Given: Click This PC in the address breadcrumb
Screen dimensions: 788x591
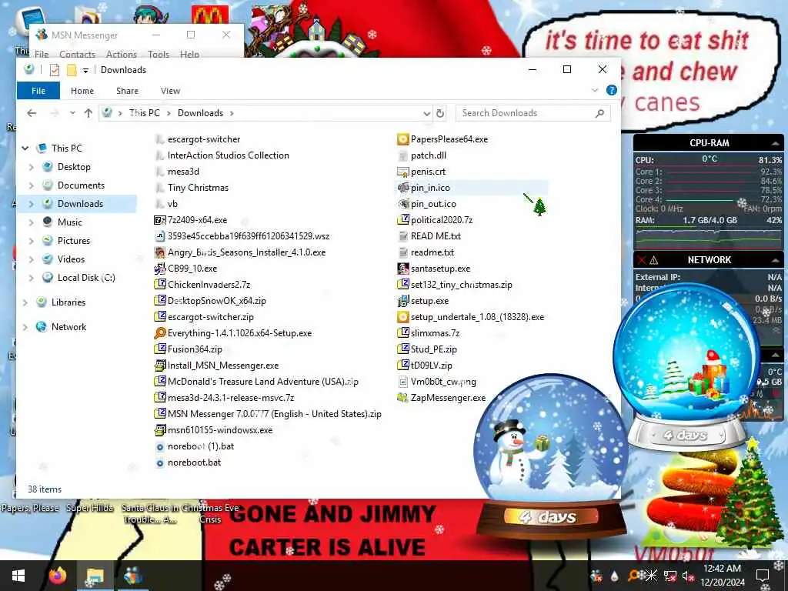Looking at the screenshot, I should pos(144,113).
